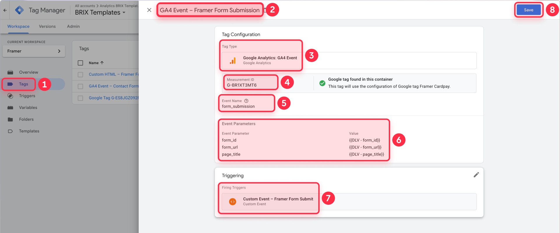Open the Custom Event – Framer Form Submit trigger

click(x=349, y=202)
